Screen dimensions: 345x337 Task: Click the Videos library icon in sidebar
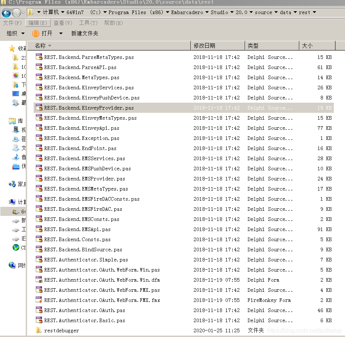point(16,130)
